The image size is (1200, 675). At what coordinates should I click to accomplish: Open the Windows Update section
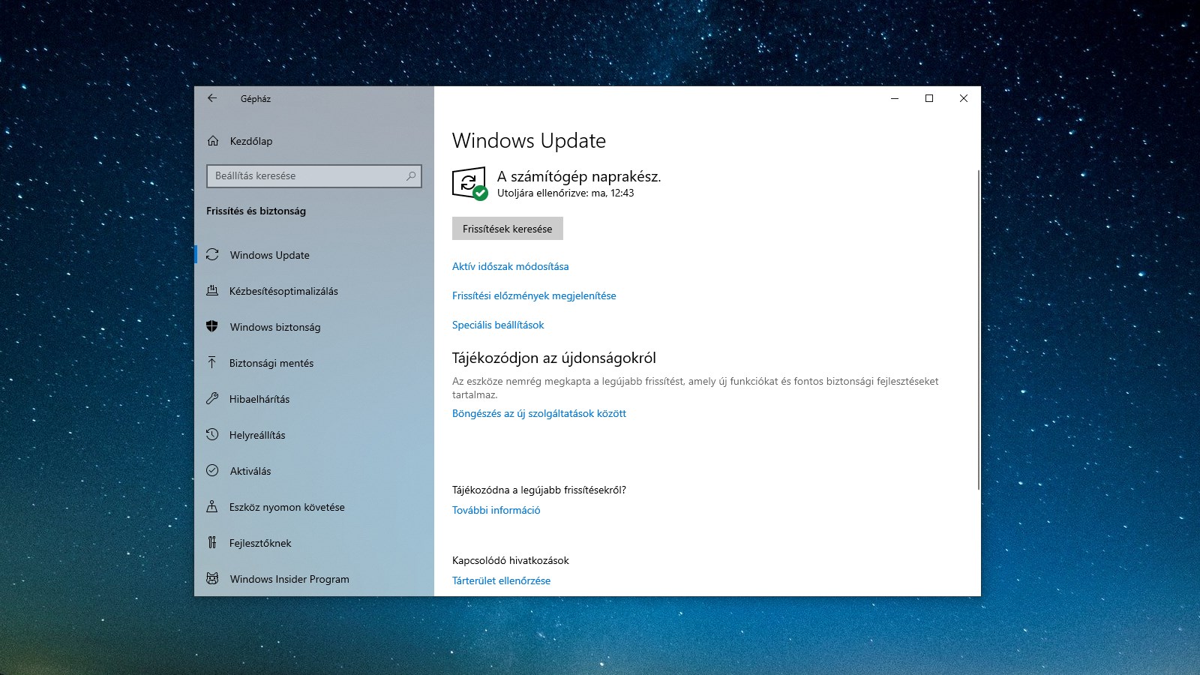(314, 255)
